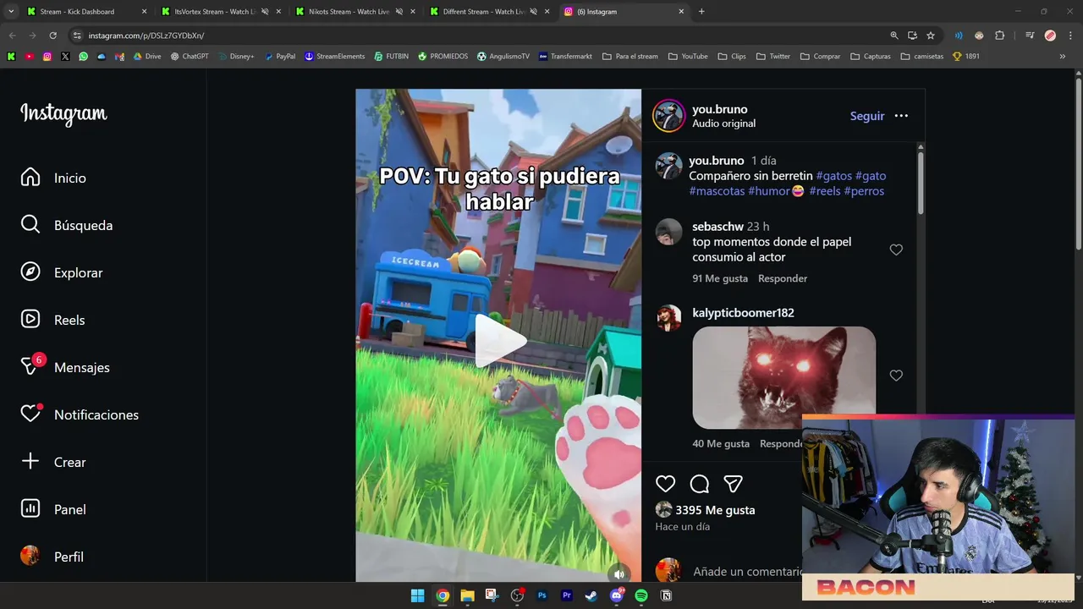Open the browser zoom magnifier icon

point(894,36)
